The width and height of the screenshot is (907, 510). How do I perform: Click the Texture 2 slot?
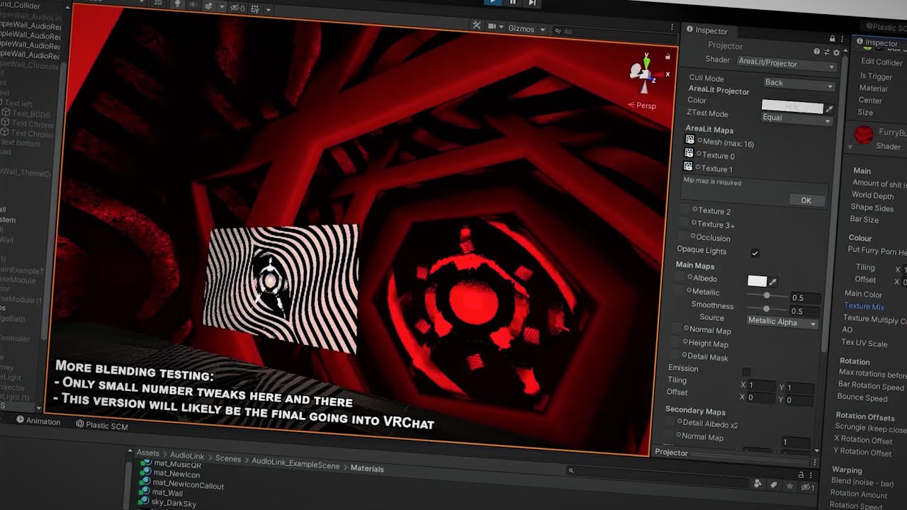[685, 210]
